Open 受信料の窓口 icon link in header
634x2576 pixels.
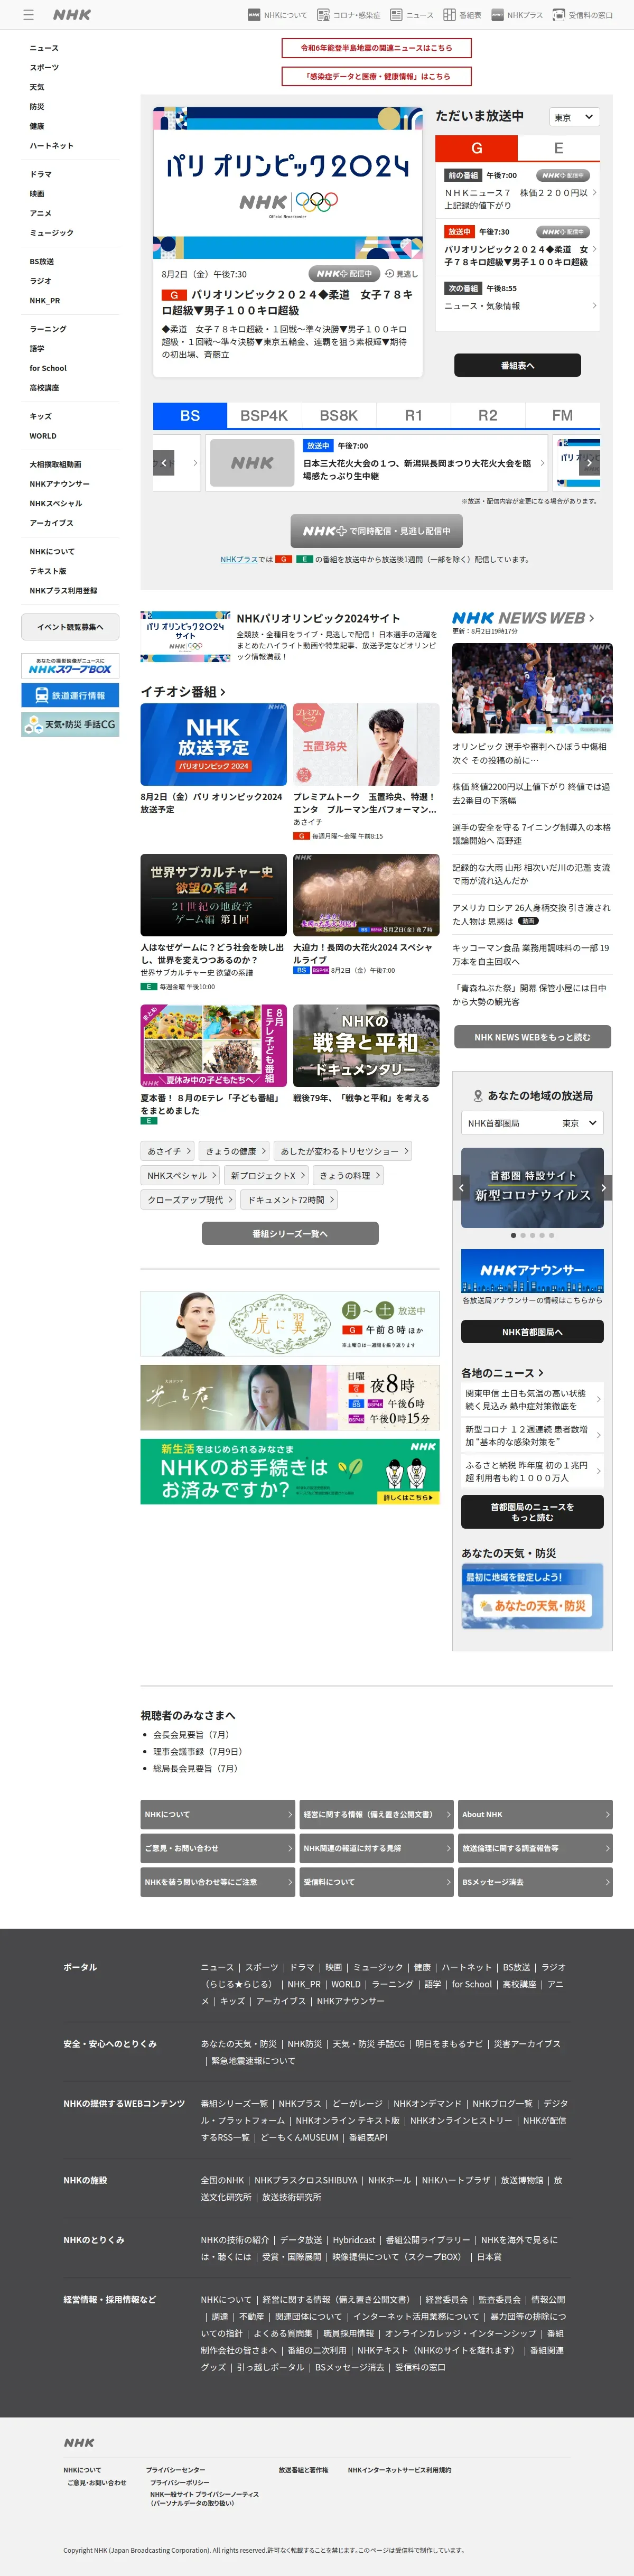tap(583, 15)
